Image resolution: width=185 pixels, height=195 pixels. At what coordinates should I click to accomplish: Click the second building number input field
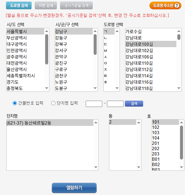click(x=115, y=104)
